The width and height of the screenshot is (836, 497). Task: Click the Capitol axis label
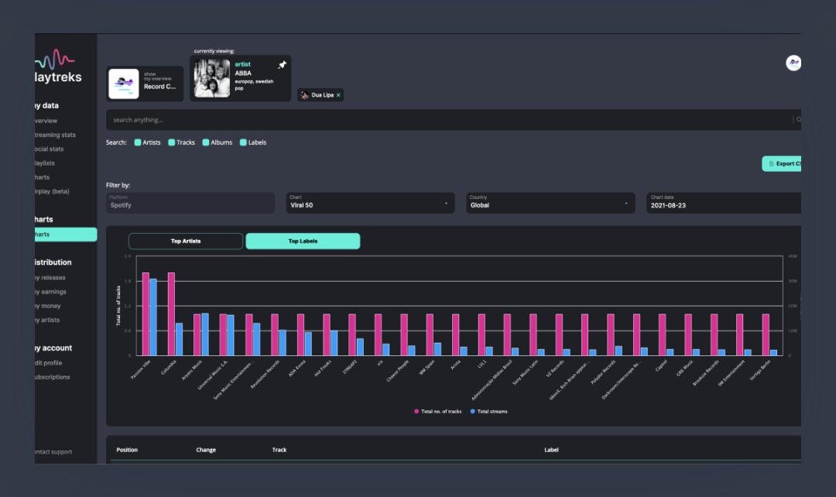661,365
